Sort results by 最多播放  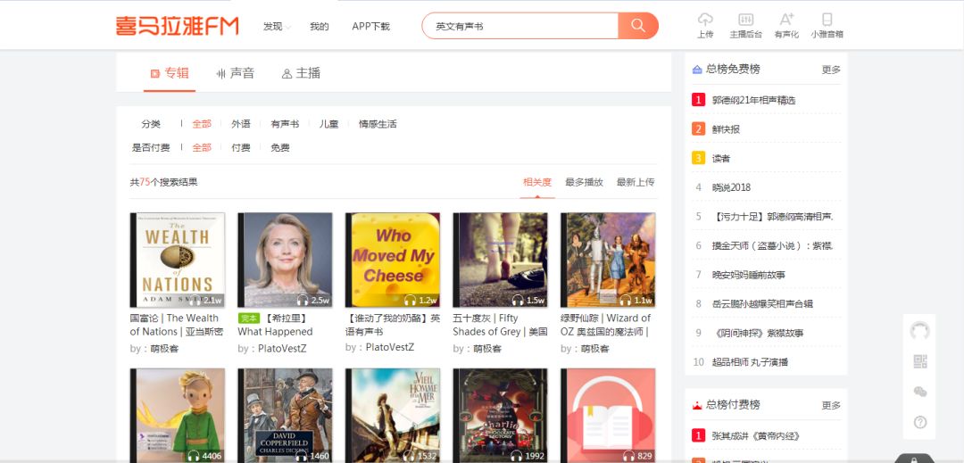coord(584,182)
